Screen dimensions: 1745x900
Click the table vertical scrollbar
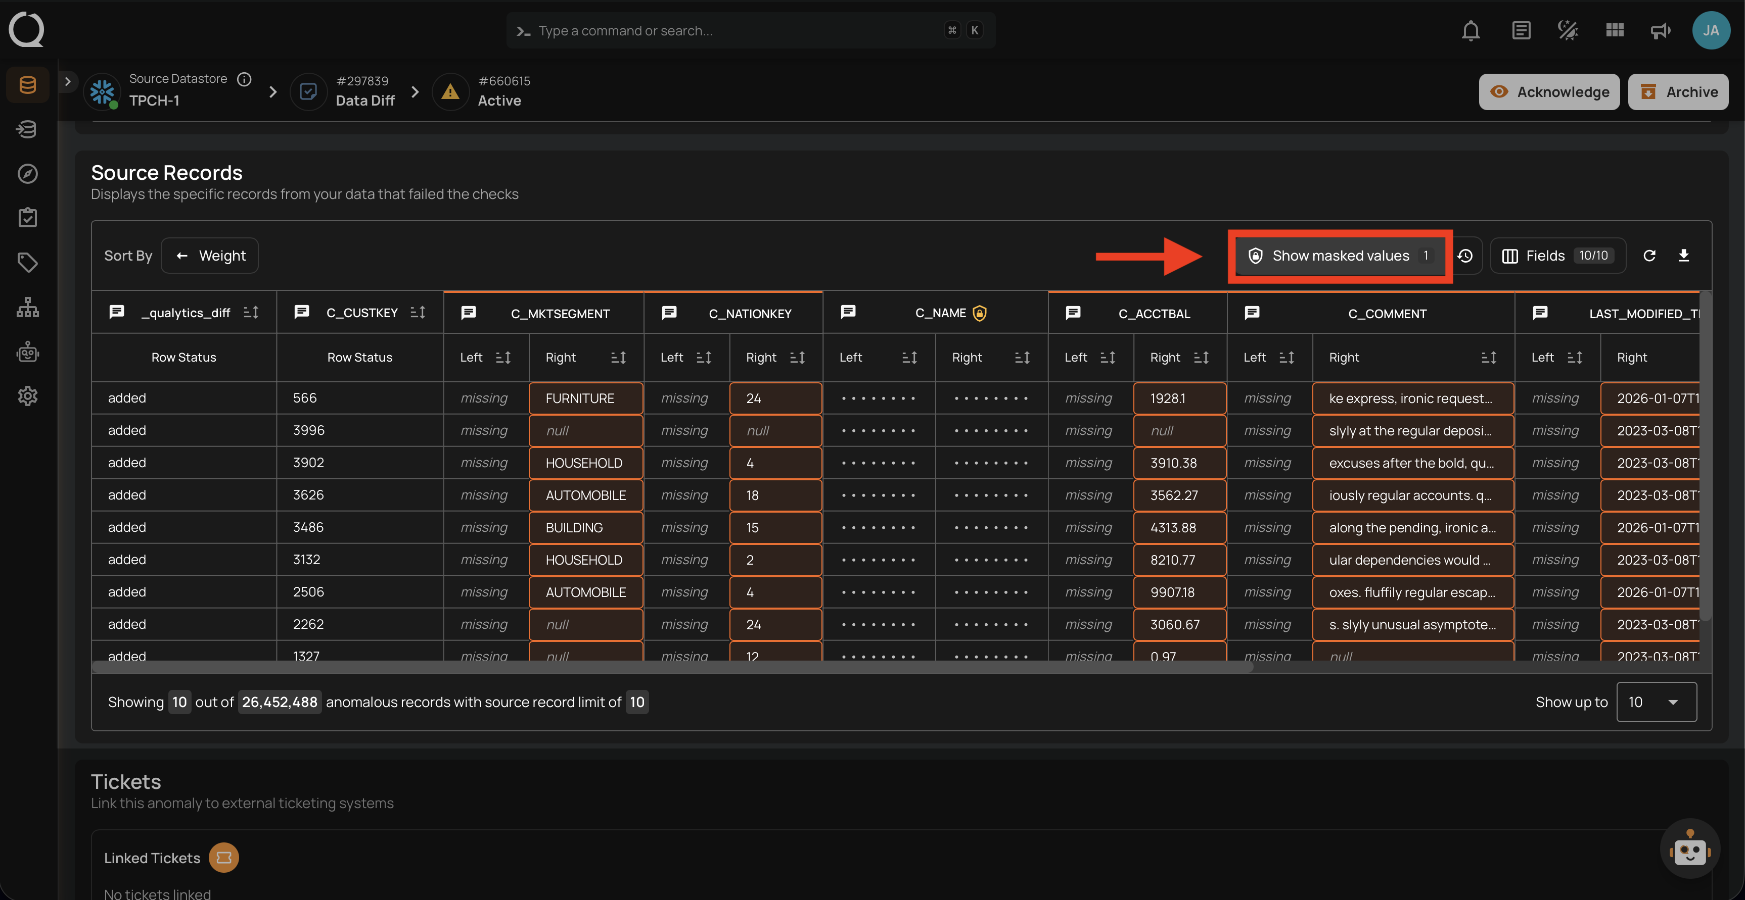click(1705, 457)
